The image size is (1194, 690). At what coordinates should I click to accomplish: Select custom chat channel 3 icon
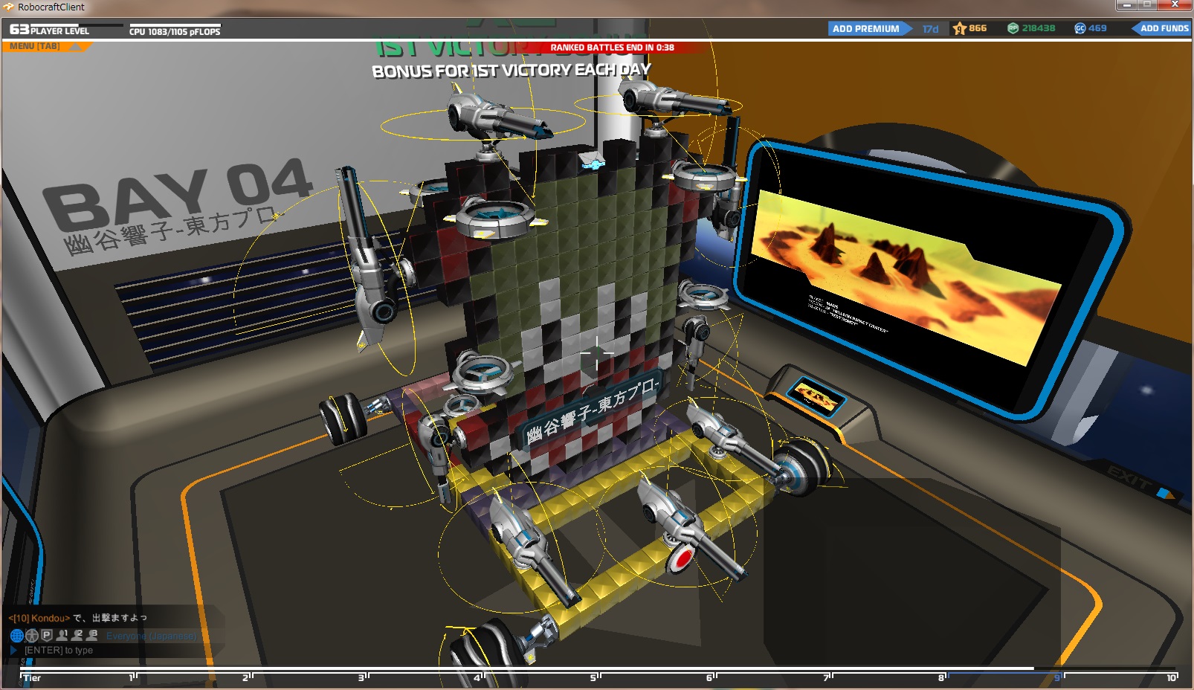92,635
